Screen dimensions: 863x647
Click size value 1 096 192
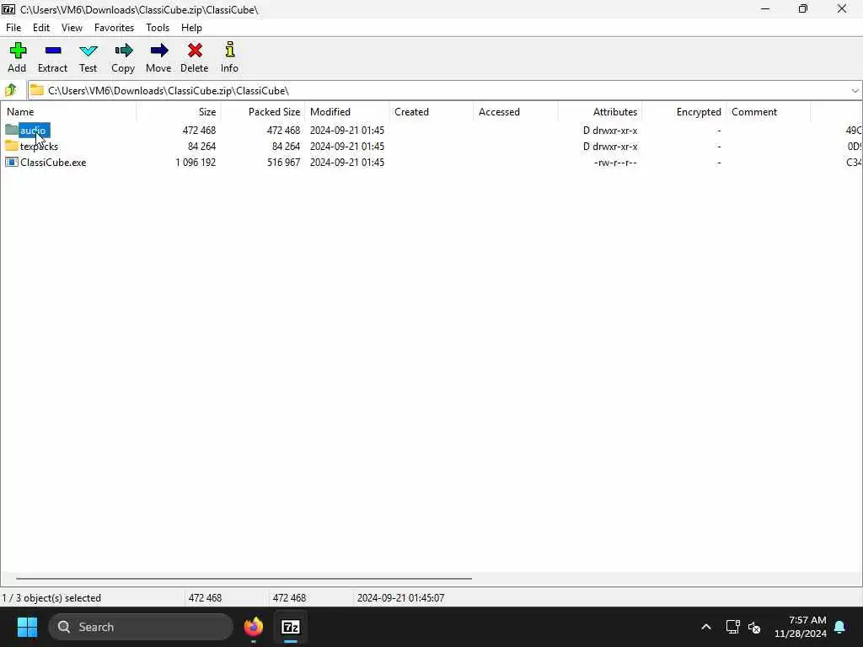196,162
